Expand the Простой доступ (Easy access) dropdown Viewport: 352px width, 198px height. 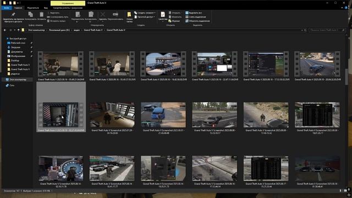(x=154, y=17)
